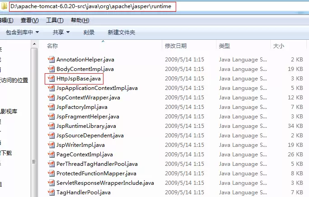Click the modified date of TagHandlerPool.java
The image size is (309, 197).
point(184,192)
